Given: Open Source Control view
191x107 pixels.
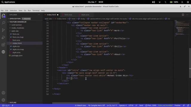Looking at the screenshot, I should point(3,30).
